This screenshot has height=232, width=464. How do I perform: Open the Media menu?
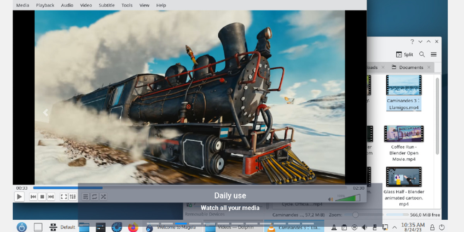click(23, 5)
